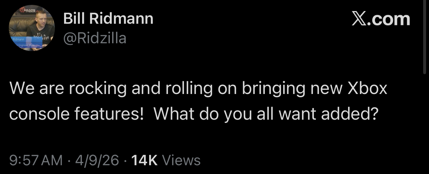Click the word "Xbox" in the tweet
The height and width of the screenshot is (174, 429).
[368, 88]
